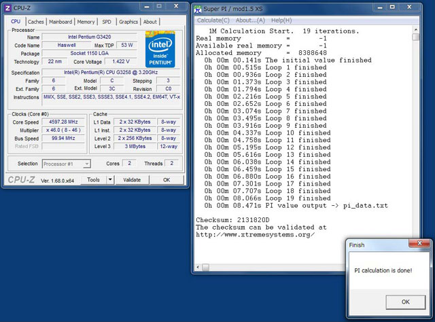Click the Loop 10 finished line
Image resolution: width=435 pixels, height=322 pixels.
267,133
